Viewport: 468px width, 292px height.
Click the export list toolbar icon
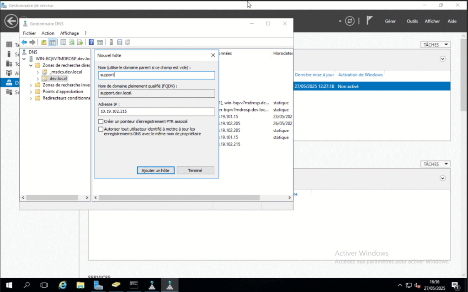(80, 42)
